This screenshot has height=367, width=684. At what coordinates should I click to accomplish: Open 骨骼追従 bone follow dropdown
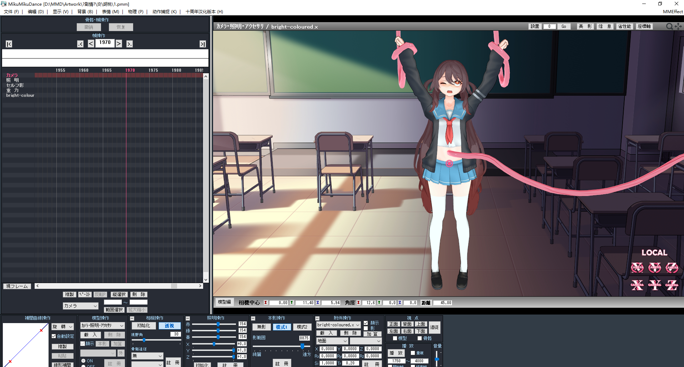click(x=147, y=356)
